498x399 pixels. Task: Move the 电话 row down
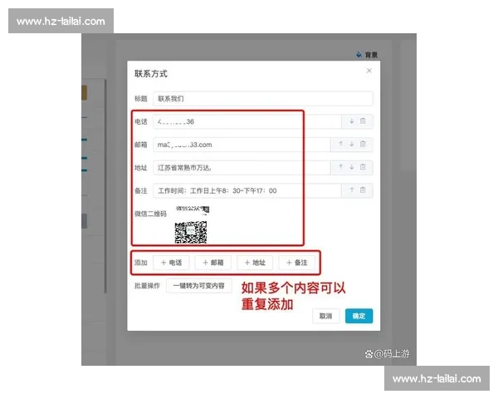(x=352, y=121)
